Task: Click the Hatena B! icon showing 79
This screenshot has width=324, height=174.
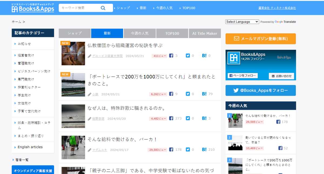Action: pos(204,94)
